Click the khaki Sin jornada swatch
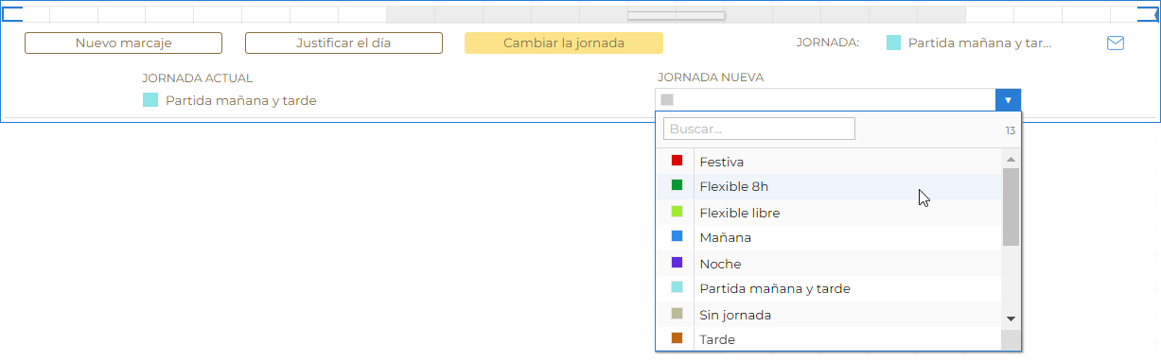Screen dimensions: 1161x362 [677, 313]
